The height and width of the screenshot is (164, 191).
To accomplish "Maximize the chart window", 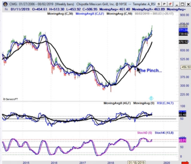I will tap(182, 5).
